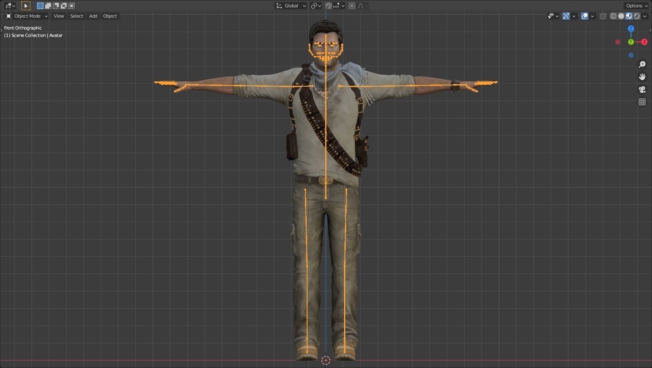652x368 pixels.
Task: Open the Options dropdown
Action: pos(636,6)
